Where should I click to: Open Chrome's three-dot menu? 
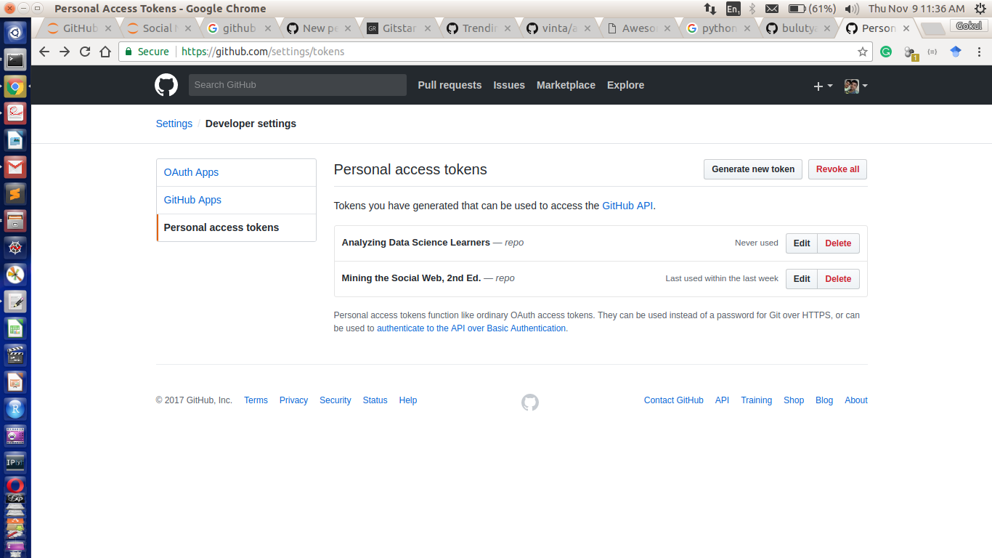coord(979,52)
